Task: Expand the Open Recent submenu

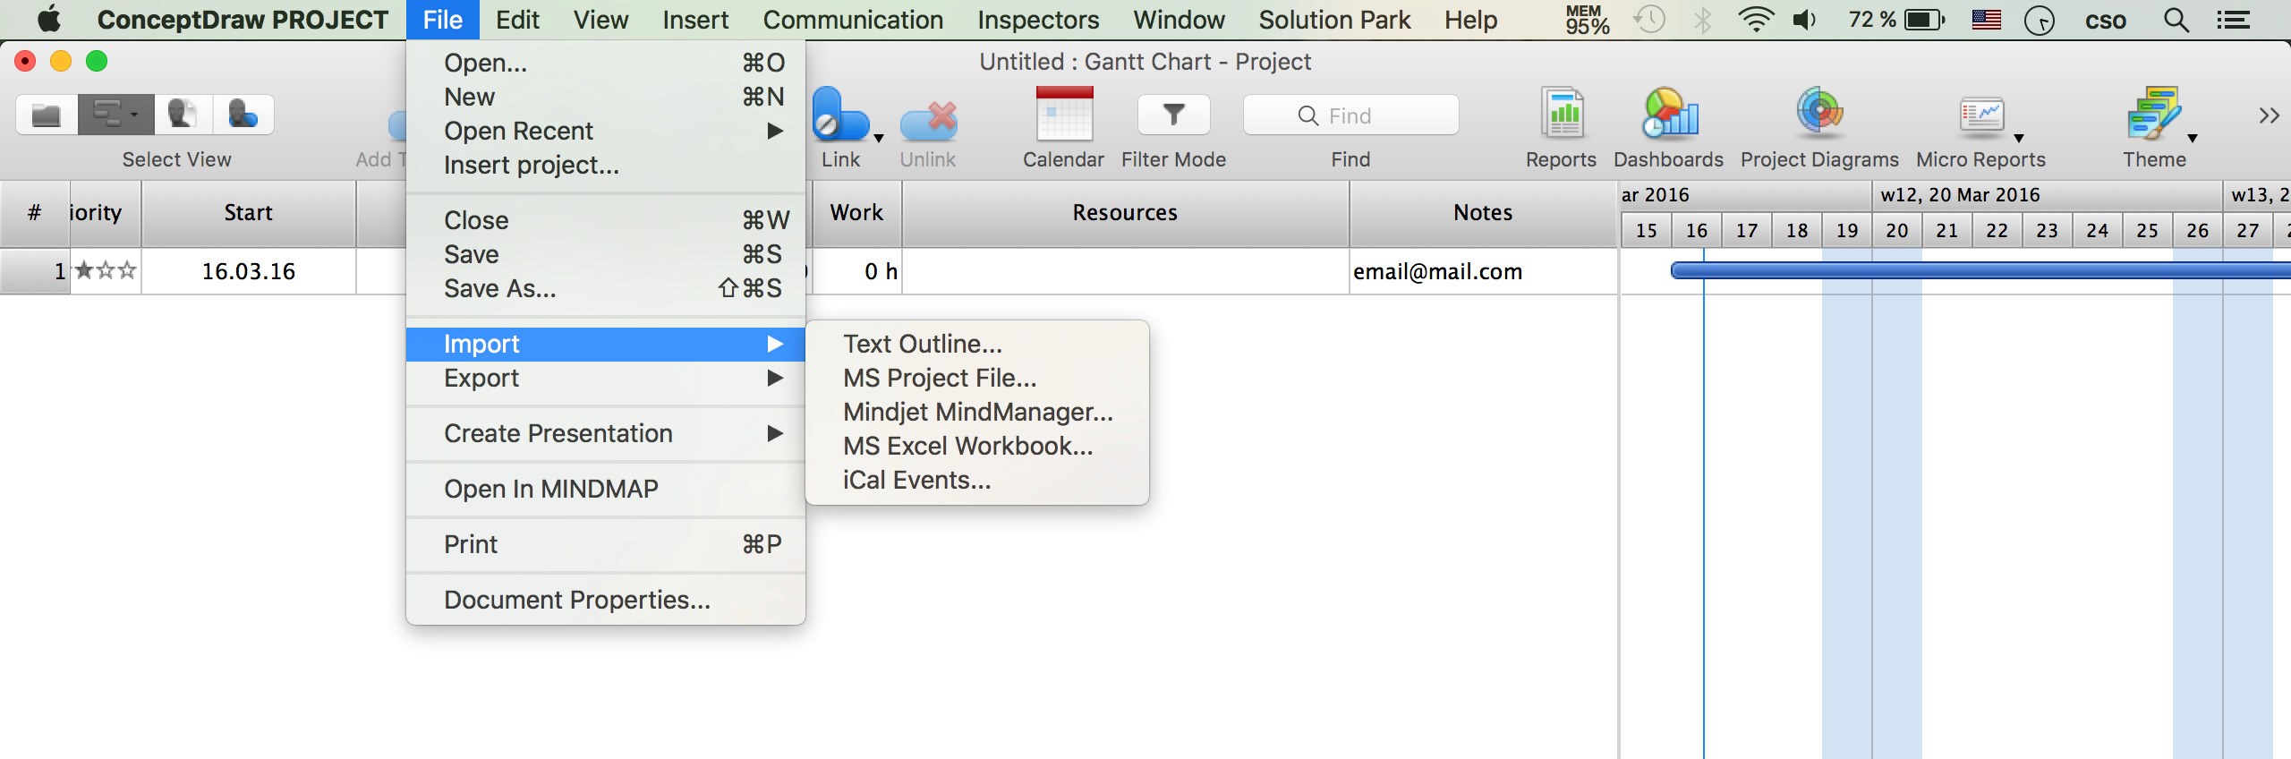Action: (606, 131)
